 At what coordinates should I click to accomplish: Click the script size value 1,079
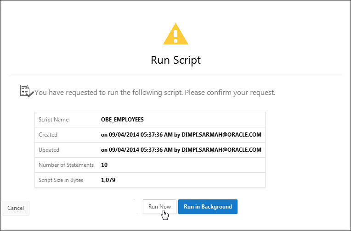108,180
